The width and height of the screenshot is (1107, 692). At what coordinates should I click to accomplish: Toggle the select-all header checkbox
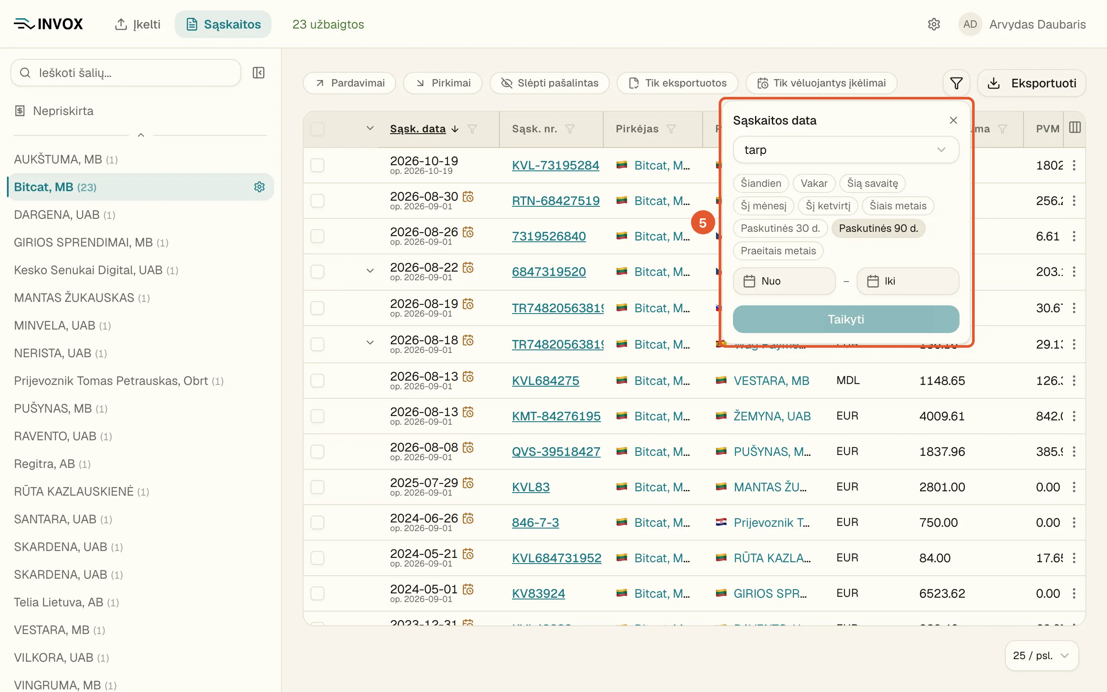[x=317, y=129]
